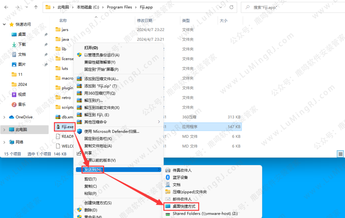Click the up-one-level arrow icon

(36, 7)
